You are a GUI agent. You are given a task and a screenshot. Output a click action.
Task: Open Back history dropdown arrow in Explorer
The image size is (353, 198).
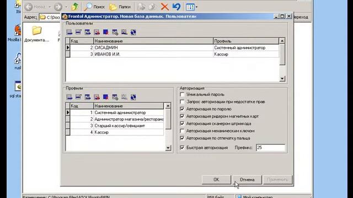click(50, 7)
